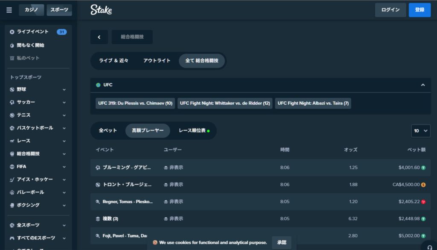
Task: Open the Regner, Tomas - Plesko... bet row
Action: click(261, 202)
